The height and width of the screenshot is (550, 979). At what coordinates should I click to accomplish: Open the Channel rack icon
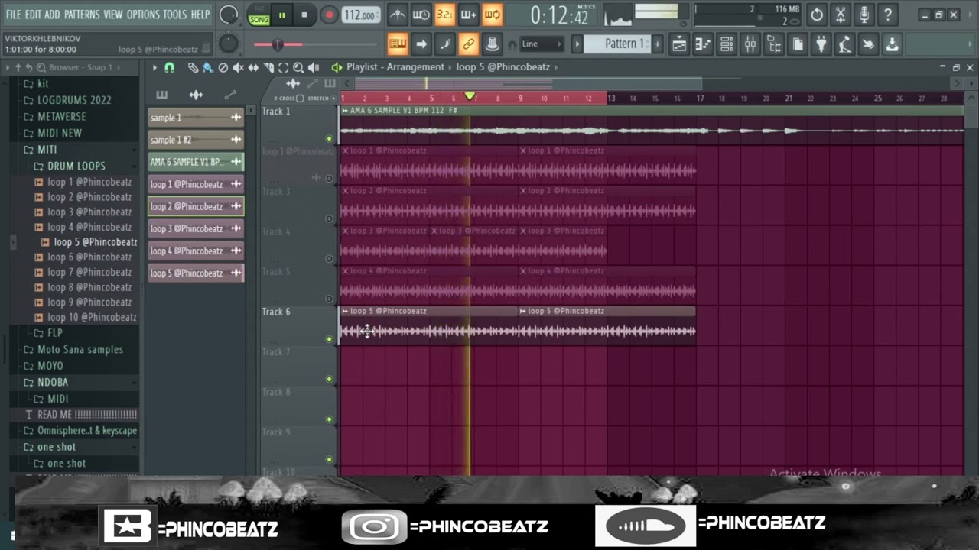[727, 44]
